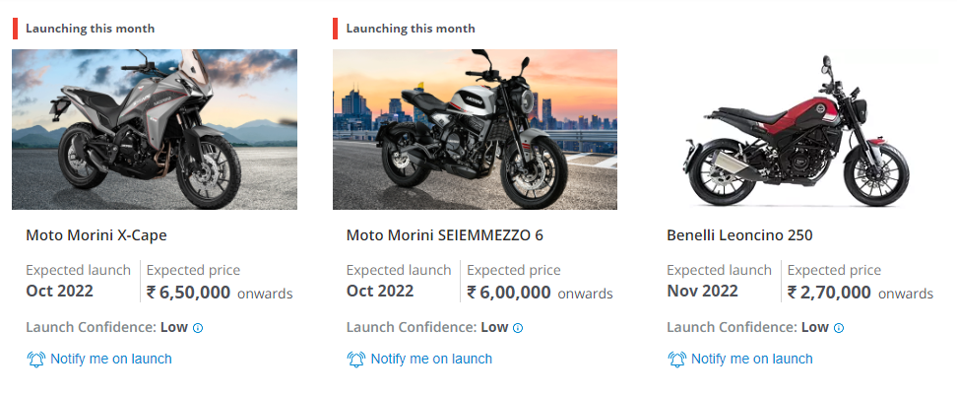Select Notify me on launch for X-Cape
This screenshot has height=394, width=957.
[x=110, y=360]
